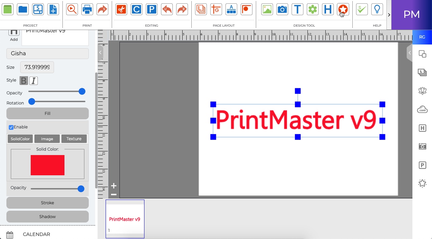Screen dimensions: 432x239
Task: Click the spell check checkmark icon
Action: [x=362, y=9]
